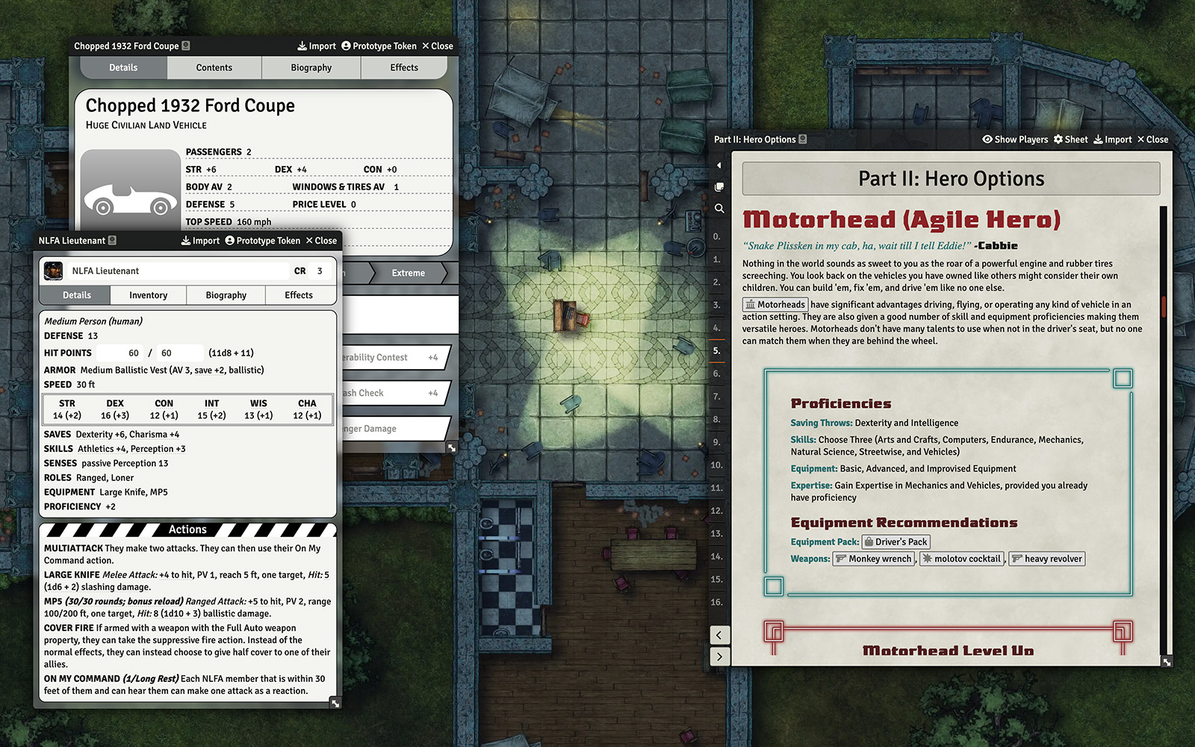Screen dimensions: 1195x747
Task: Go to journal page 8
Action: click(x=717, y=419)
